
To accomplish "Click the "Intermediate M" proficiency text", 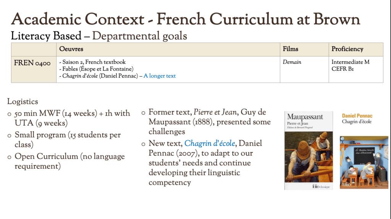I will pyautogui.click(x=350, y=62).
